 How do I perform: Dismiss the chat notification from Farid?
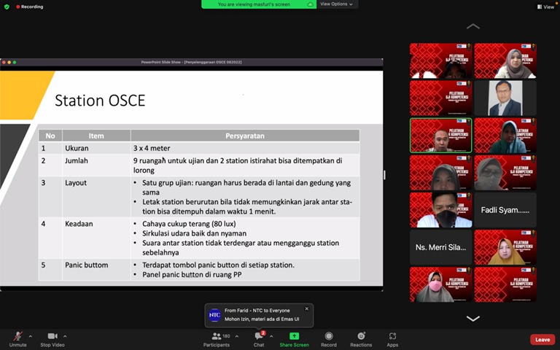[x=306, y=308]
